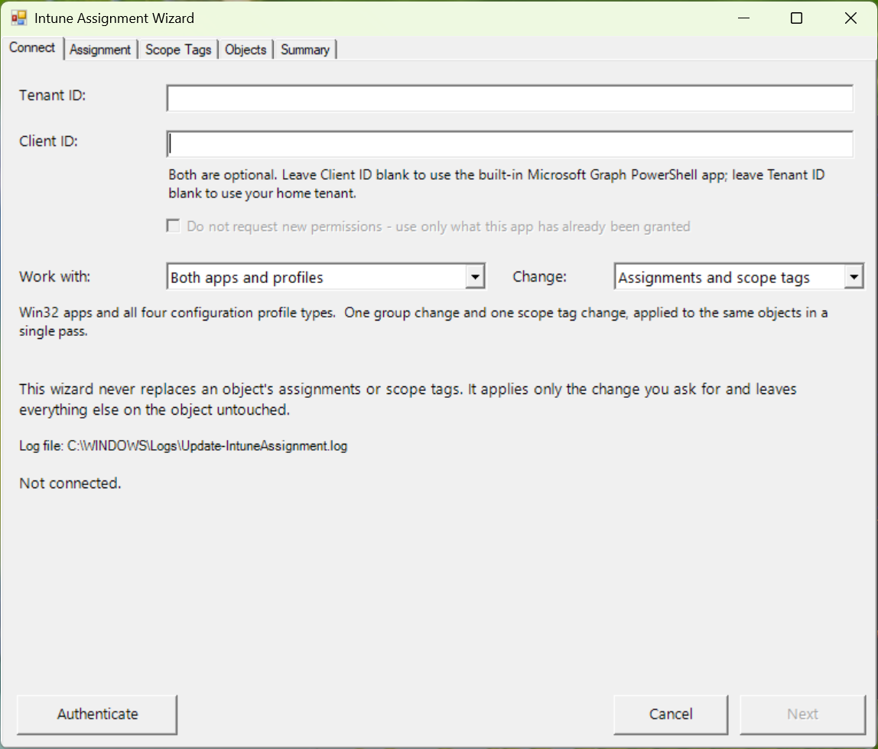
Task: Focus the Tenant ID input field
Action: click(510, 98)
